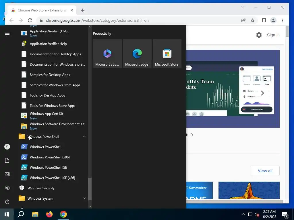Viewport: 294px width, 220px height.
Task: Open Tools for Desktop Apps
Action: 53,95
